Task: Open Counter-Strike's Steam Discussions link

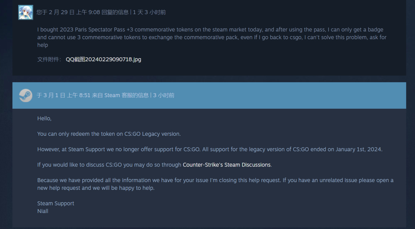Action: coord(227,165)
